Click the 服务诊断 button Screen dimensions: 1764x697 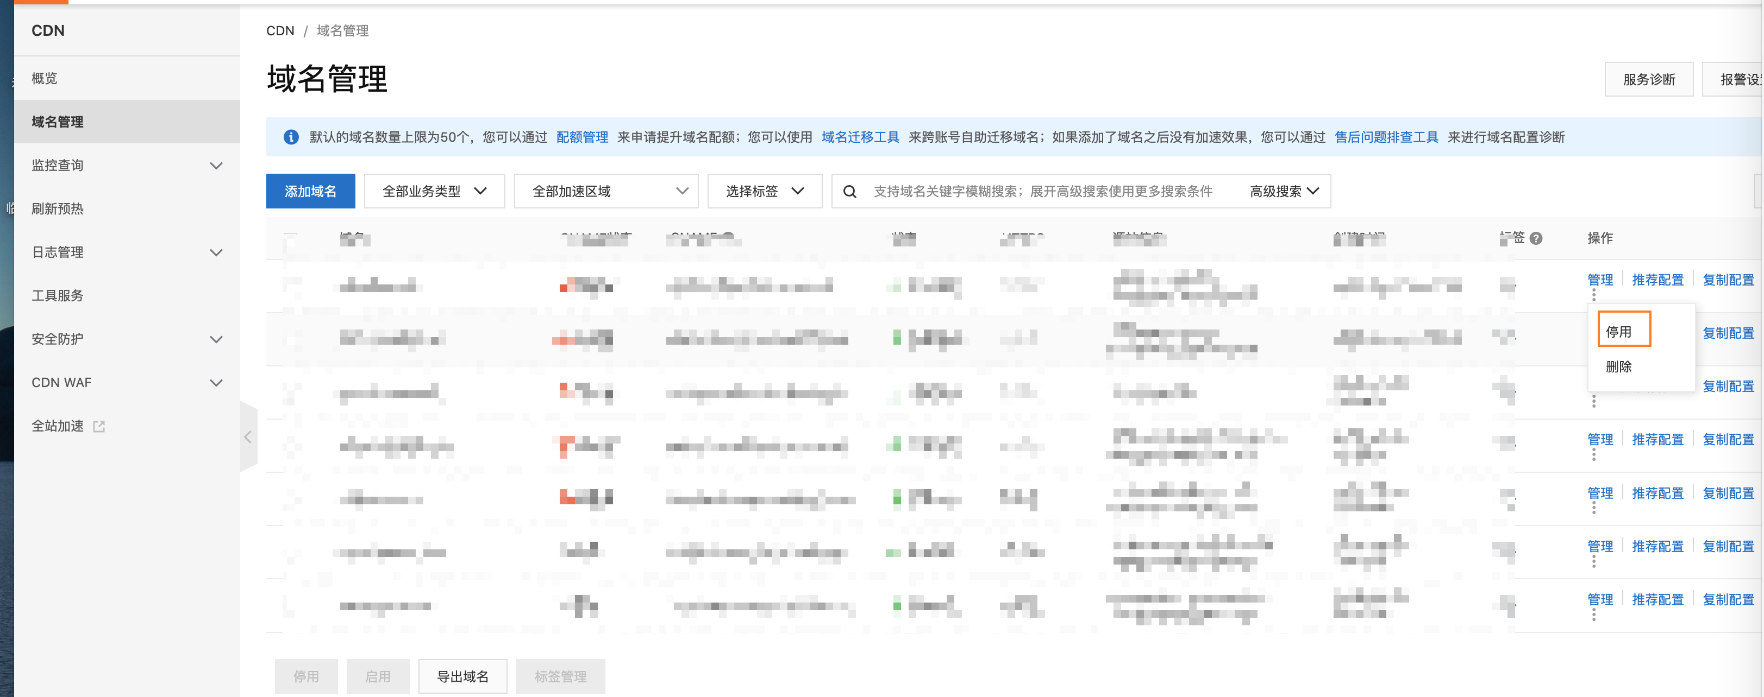click(1648, 79)
